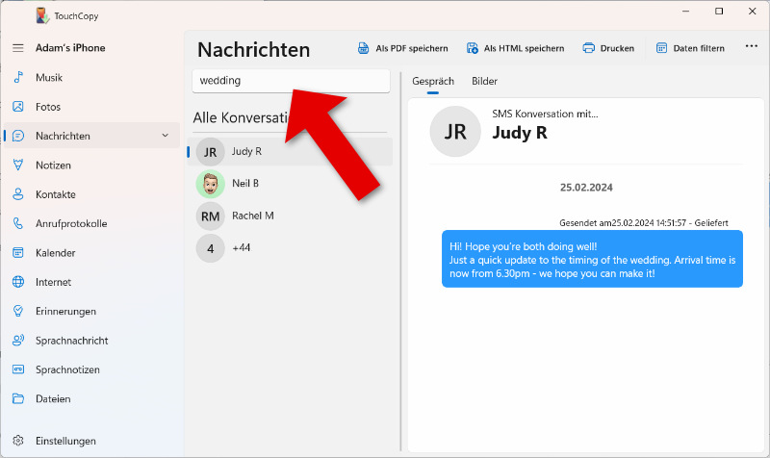
Task: Click the Musik note icon in sidebar
Action: tap(17, 77)
